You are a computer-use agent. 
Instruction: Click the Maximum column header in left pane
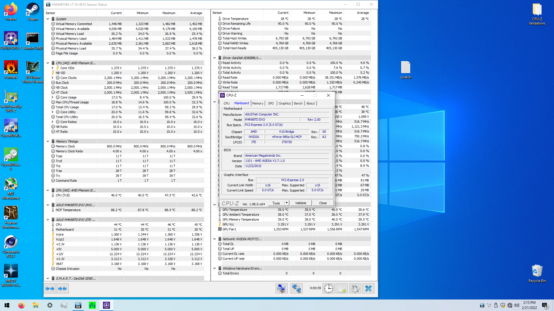(164, 13)
